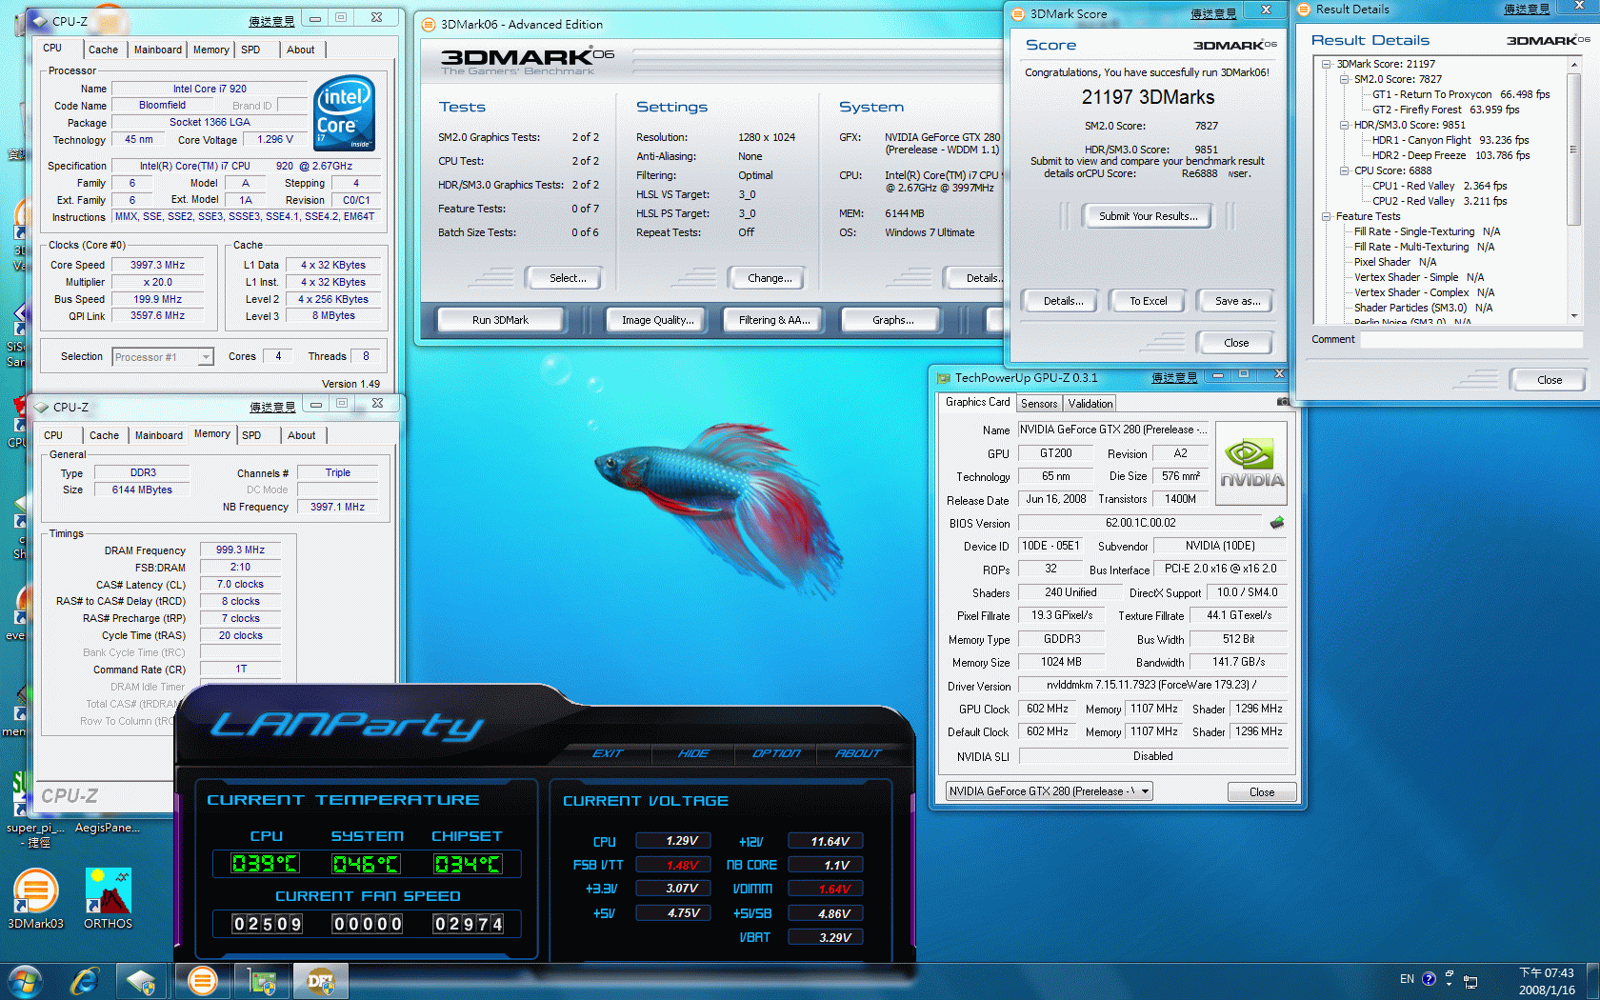1600x1000 pixels.
Task: Open the Windows Start orb
Action: 26,981
